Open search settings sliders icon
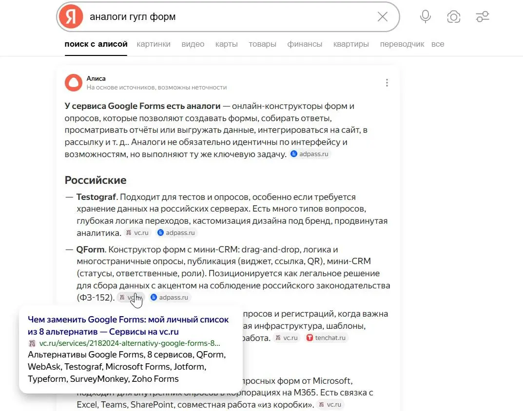 pyautogui.click(x=483, y=17)
